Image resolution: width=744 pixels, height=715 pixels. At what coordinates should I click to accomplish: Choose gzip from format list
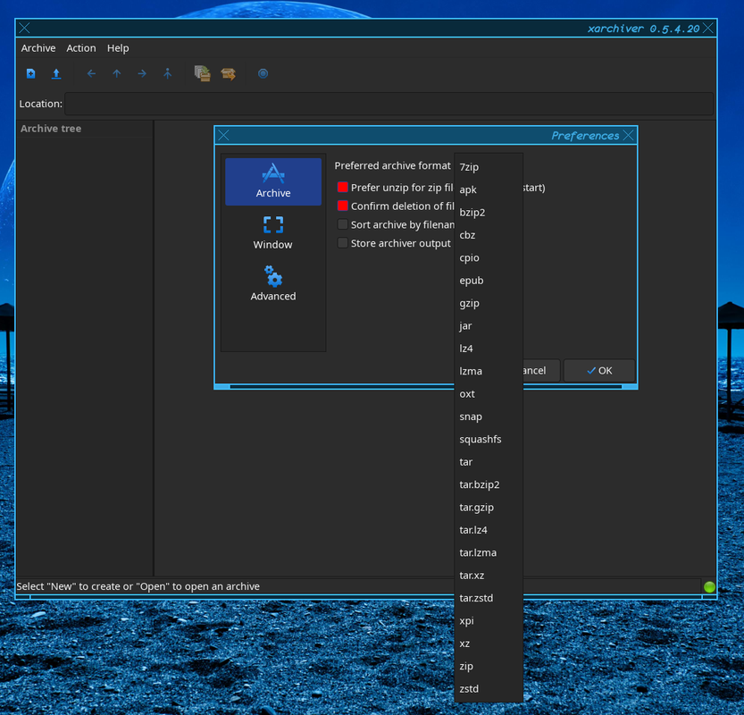pos(489,303)
